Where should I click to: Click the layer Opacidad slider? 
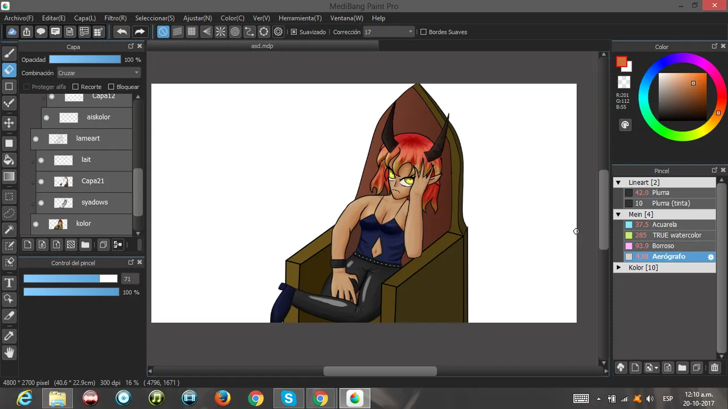point(85,60)
